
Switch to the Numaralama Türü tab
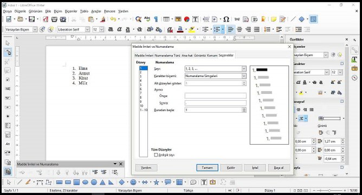point(167,56)
